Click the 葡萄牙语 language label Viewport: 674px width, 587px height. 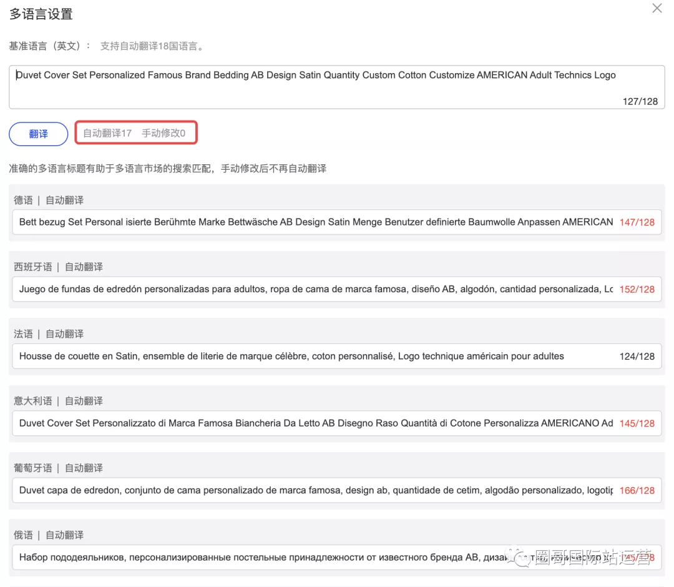[32, 468]
